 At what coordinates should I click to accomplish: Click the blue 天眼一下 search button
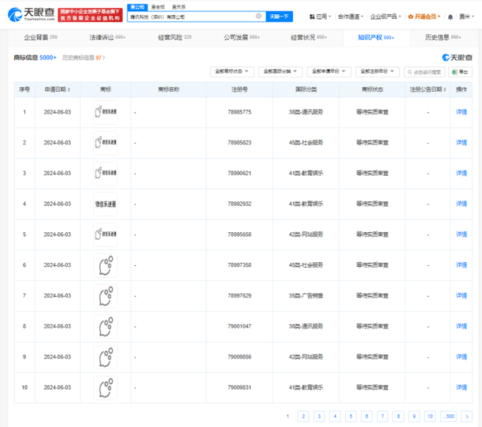pos(279,17)
